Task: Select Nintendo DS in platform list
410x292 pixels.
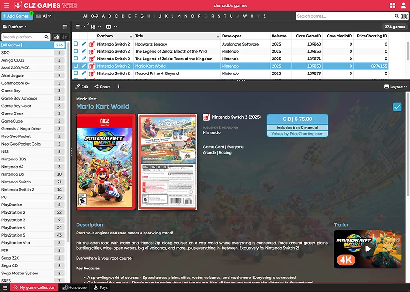Action: (33, 174)
